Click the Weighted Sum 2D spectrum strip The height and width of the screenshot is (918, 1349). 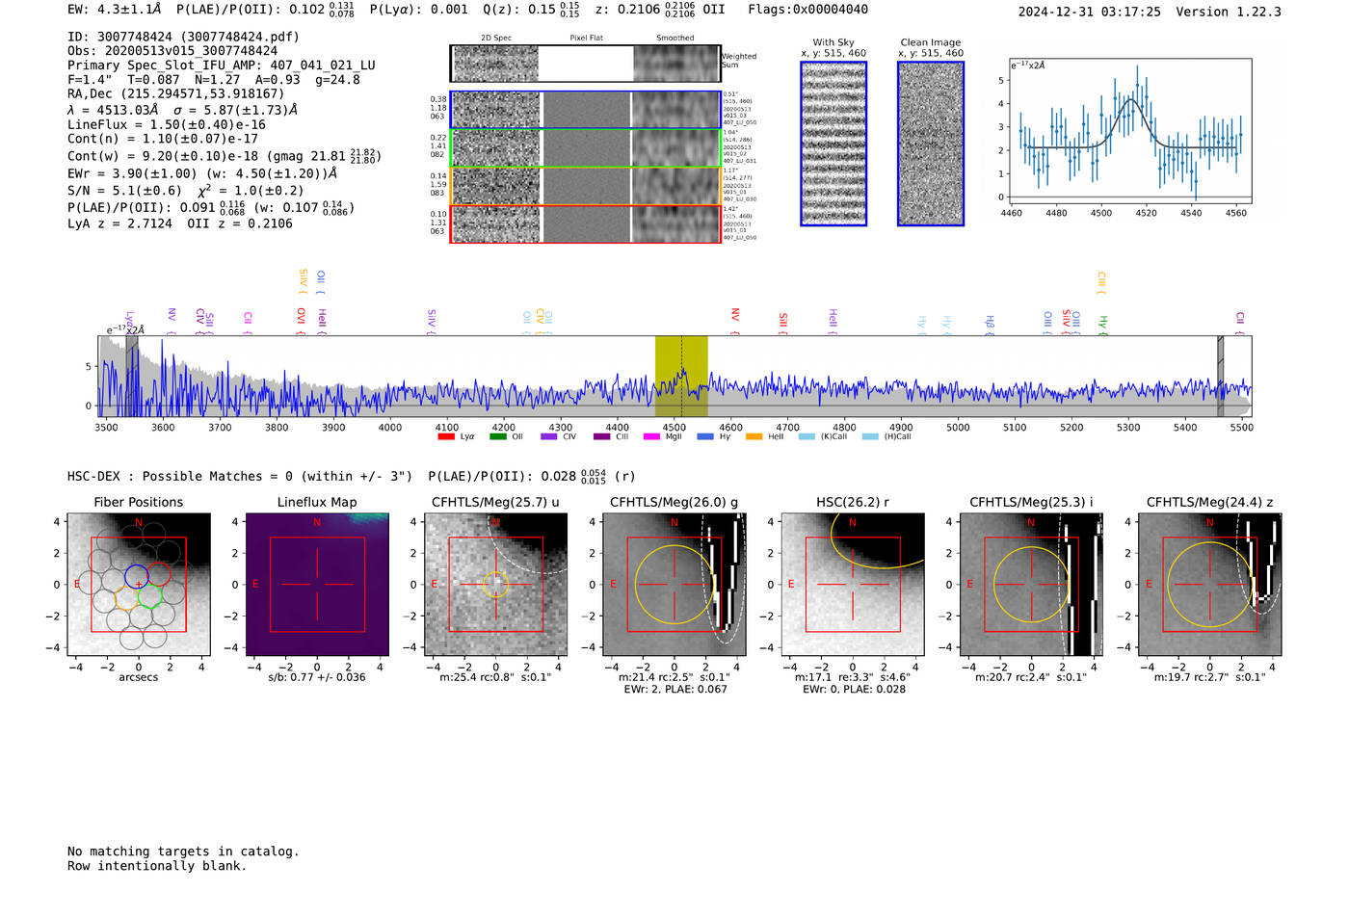tap(585, 64)
